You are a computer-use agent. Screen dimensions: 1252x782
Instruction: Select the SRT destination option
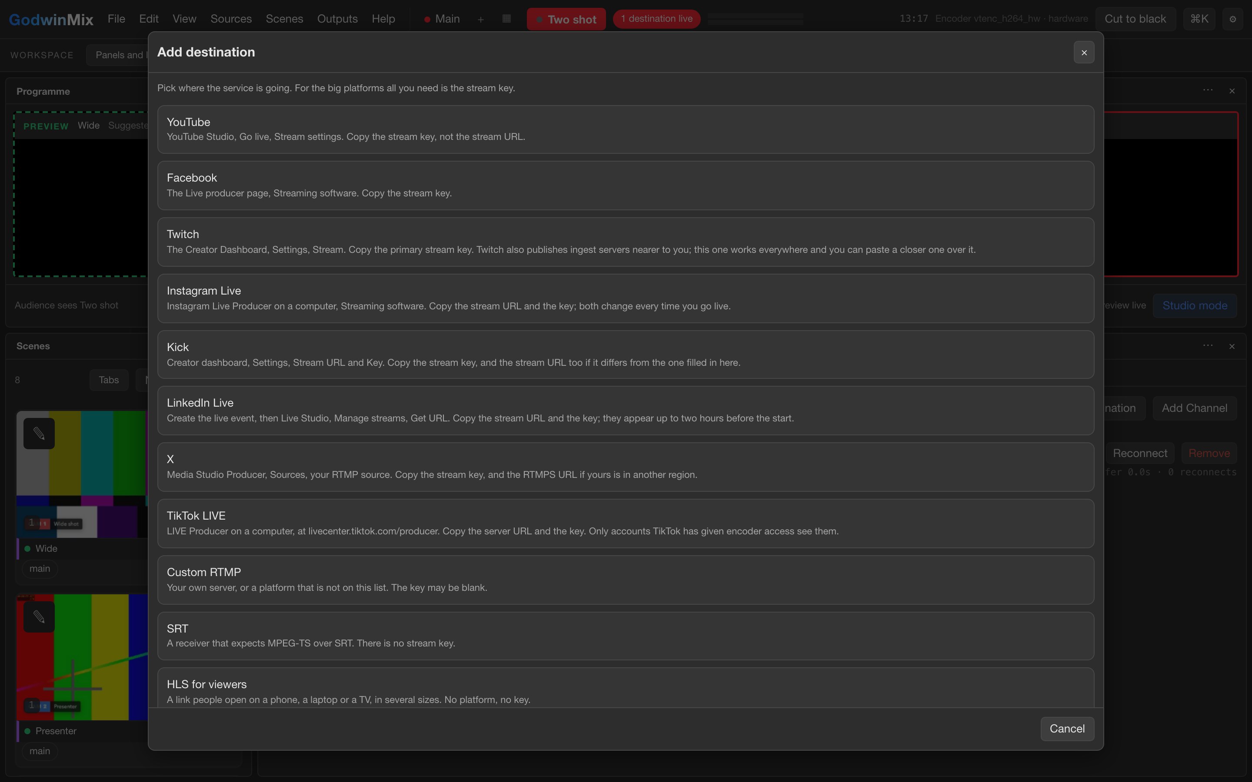coord(626,636)
